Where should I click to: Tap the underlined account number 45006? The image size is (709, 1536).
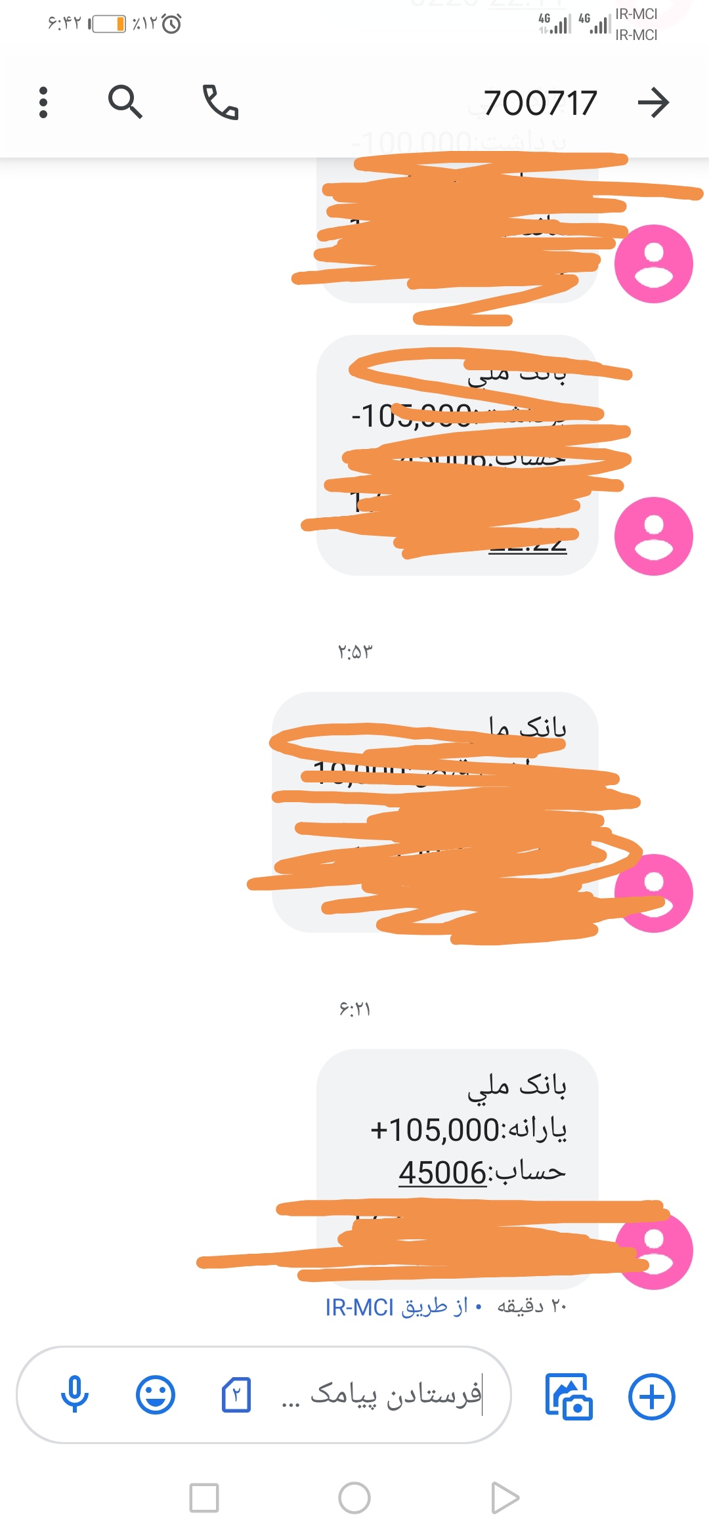coord(442,1173)
